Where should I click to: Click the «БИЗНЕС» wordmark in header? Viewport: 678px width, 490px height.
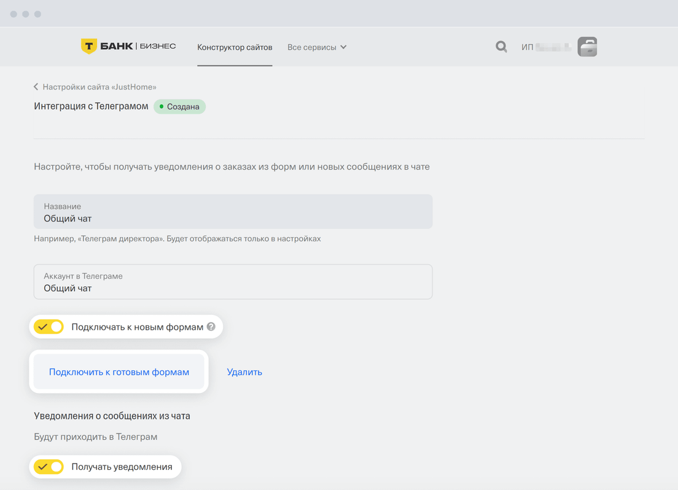[158, 47]
